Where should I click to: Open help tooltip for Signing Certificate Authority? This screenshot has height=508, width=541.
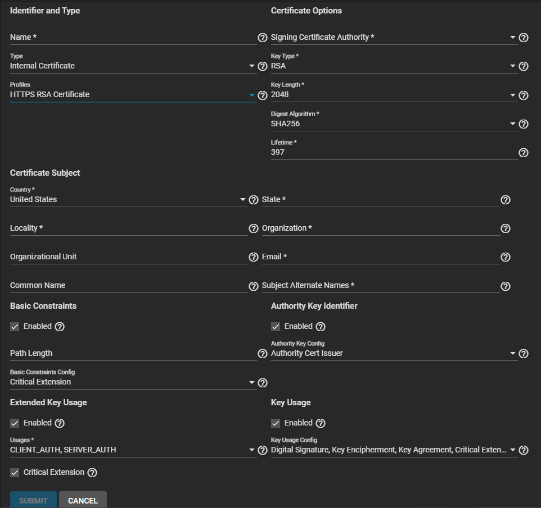(524, 38)
